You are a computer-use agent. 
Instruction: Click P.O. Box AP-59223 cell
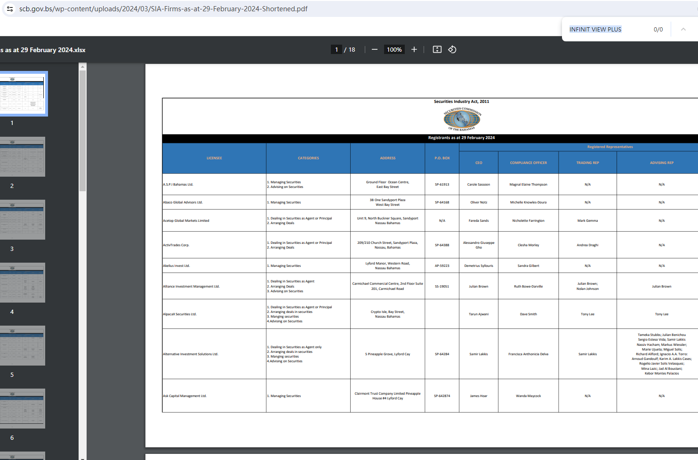(442, 266)
